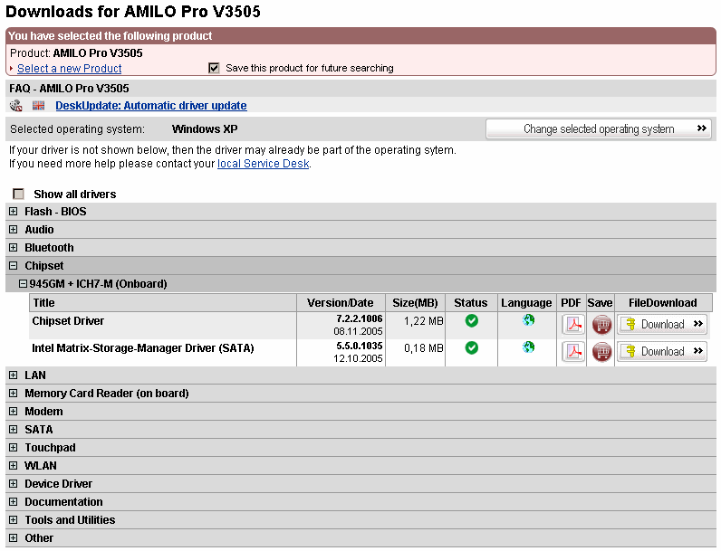The width and height of the screenshot is (721, 551).
Task: Click language globe icon for Chipset Driver
Action: pyautogui.click(x=527, y=320)
